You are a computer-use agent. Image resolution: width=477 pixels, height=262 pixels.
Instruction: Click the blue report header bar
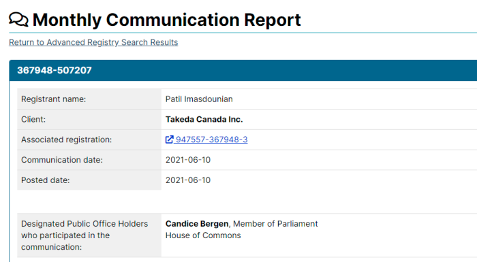pyautogui.click(x=243, y=70)
